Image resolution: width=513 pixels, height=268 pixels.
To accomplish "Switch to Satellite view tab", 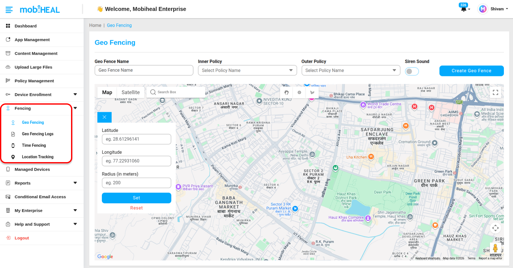I will click(130, 92).
